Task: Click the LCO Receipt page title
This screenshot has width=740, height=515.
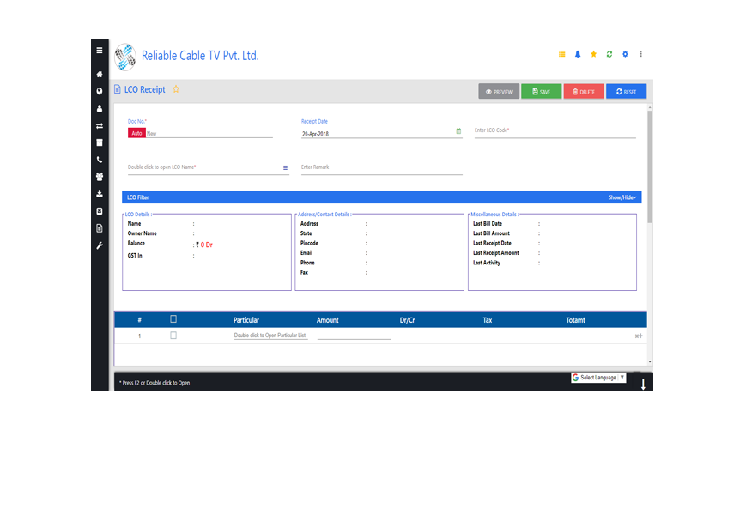Action: 145,89
